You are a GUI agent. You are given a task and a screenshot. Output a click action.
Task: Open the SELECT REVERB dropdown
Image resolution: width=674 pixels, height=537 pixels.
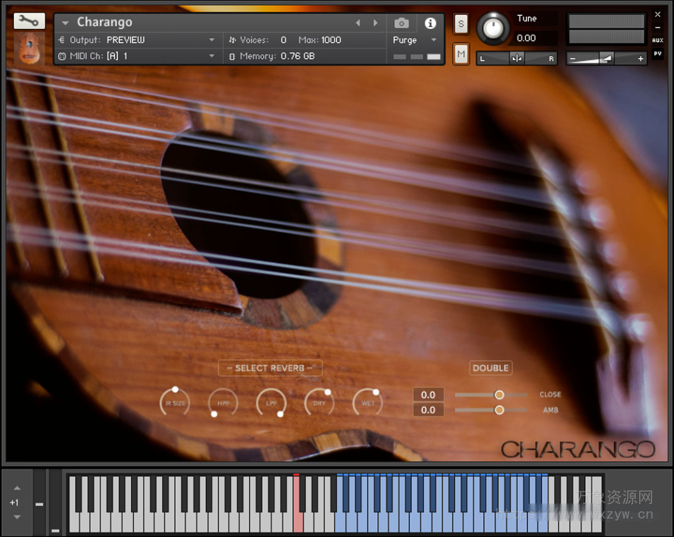tap(270, 368)
